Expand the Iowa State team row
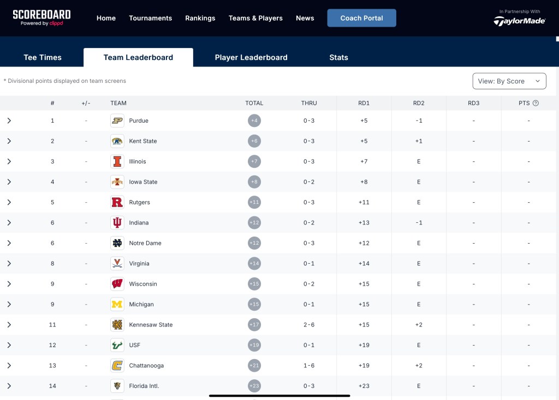559x400 pixels. 9,182
